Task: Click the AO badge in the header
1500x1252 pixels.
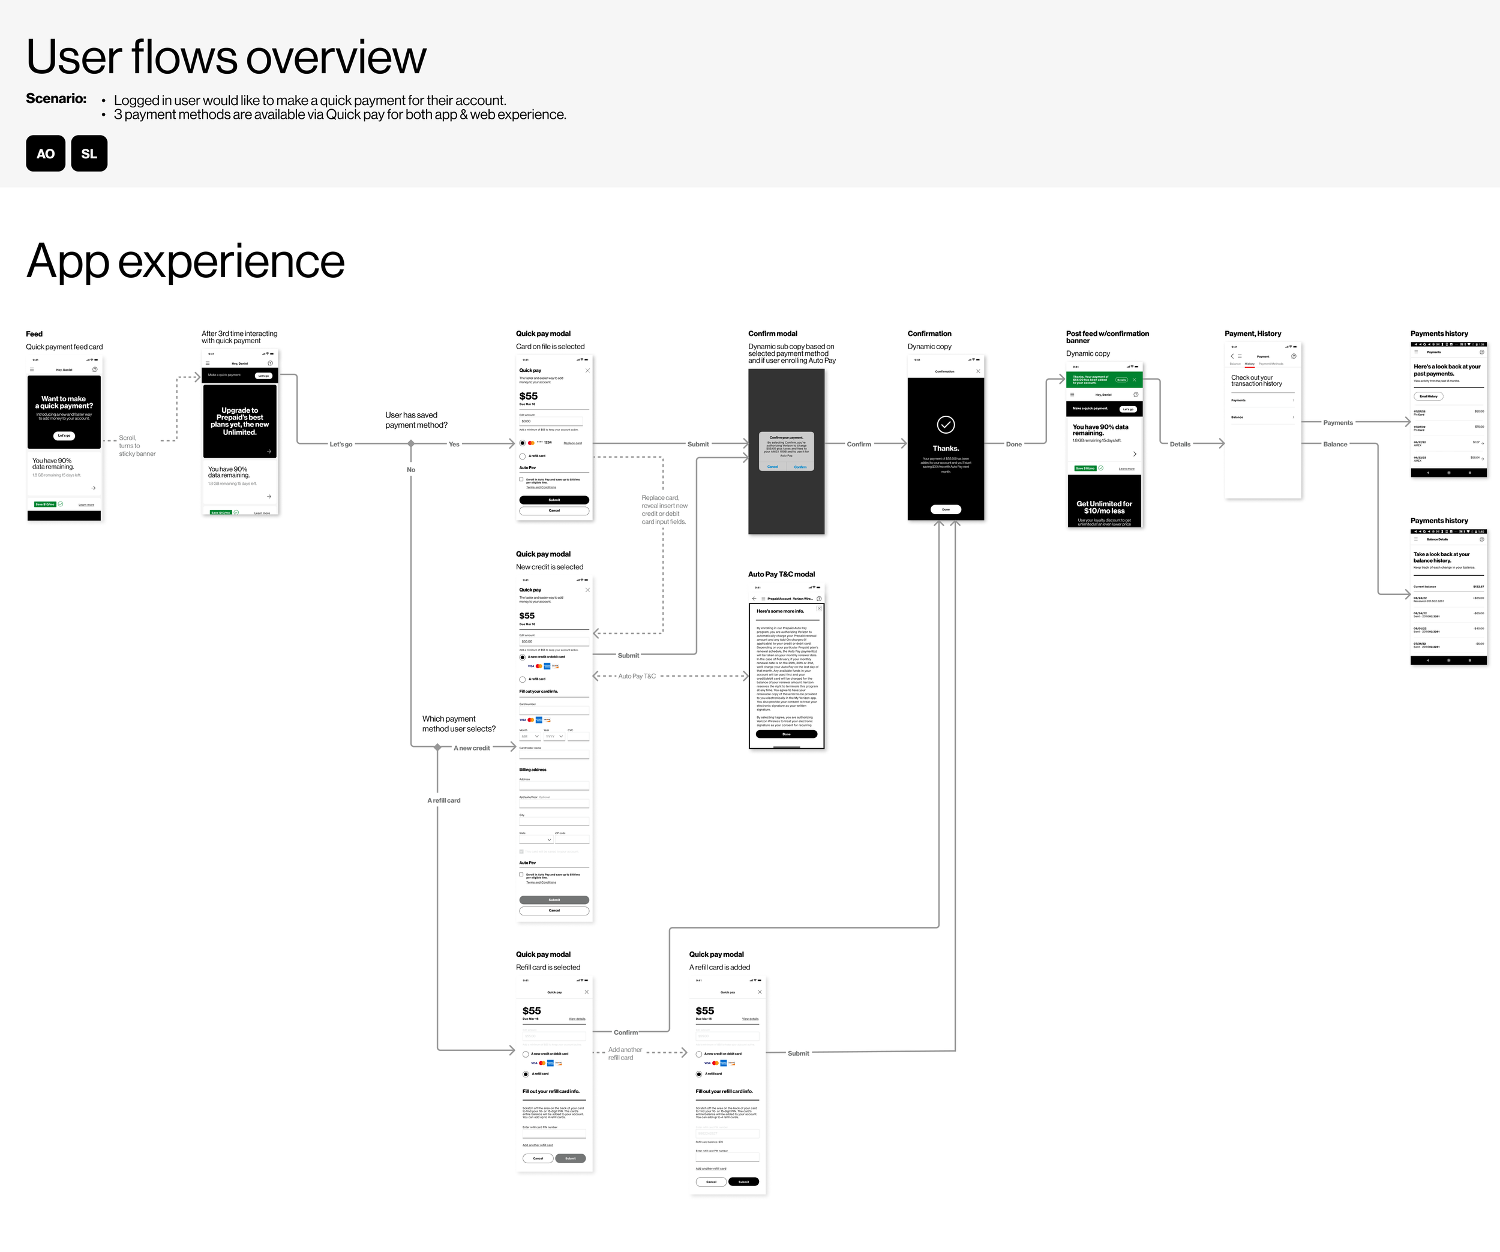Action: click(46, 154)
